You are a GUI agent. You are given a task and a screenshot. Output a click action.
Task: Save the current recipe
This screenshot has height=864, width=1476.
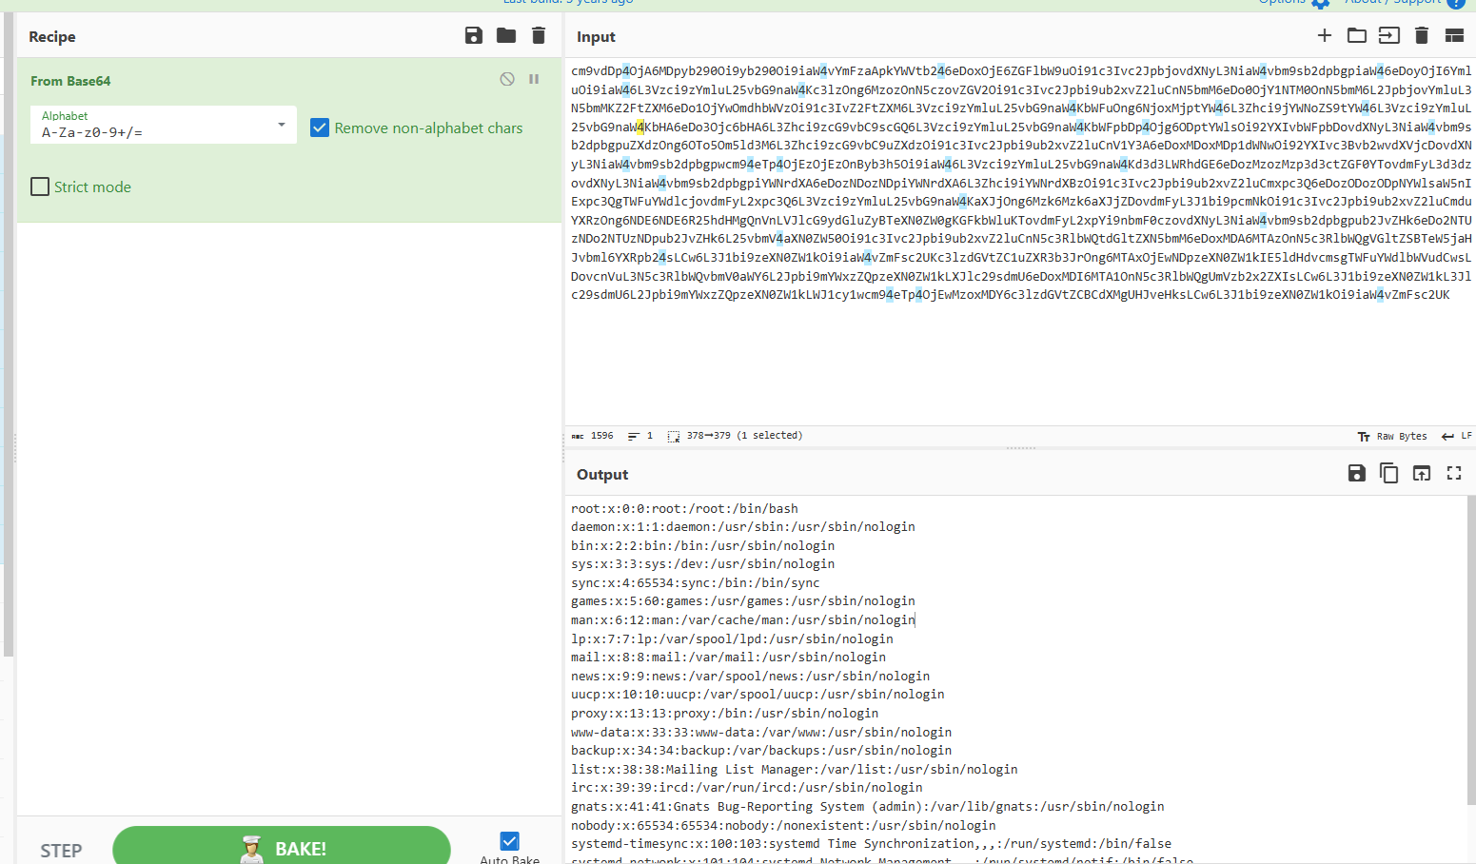pos(473,36)
